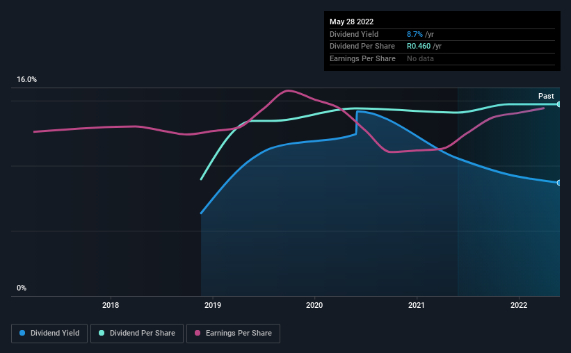Click the "Past" region label
This screenshot has width=571, height=353.
coord(546,96)
